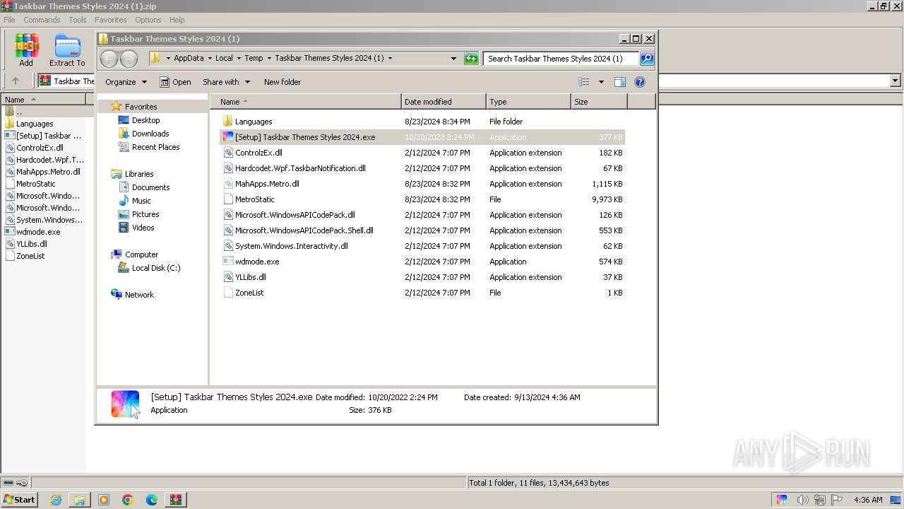Expand address bar history dropdown
Viewport: 904px width, 509px height.
click(x=453, y=59)
